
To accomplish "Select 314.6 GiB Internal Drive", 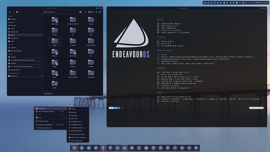I will 25,60.
